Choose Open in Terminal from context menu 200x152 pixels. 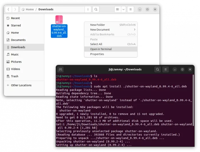click(x=101, y=49)
